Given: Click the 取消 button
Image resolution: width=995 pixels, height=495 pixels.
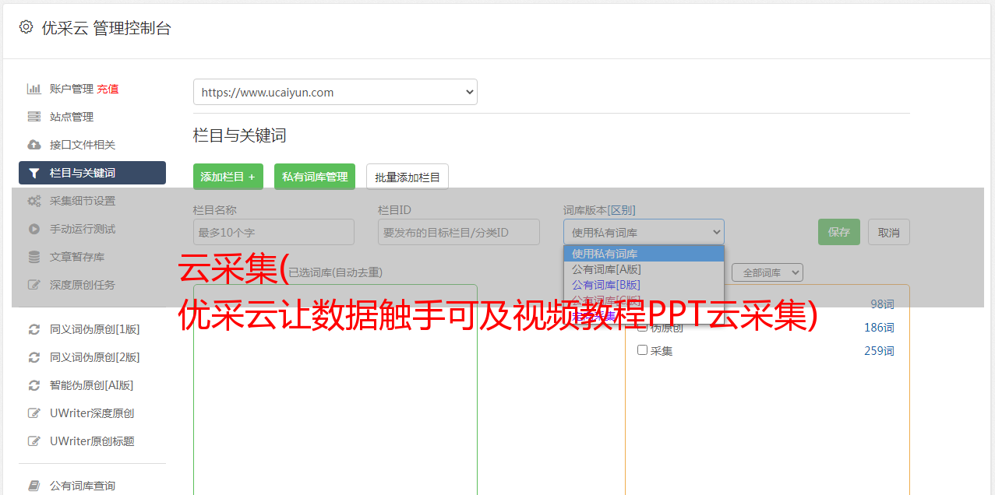Looking at the screenshot, I should (x=889, y=232).
